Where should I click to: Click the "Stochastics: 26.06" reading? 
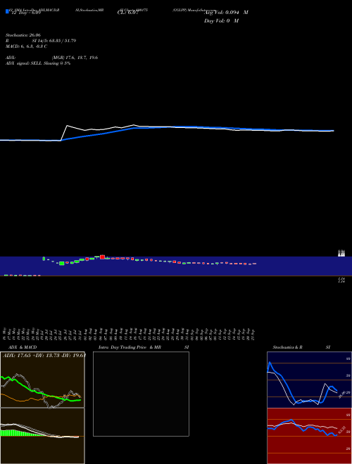tap(23, 35)
